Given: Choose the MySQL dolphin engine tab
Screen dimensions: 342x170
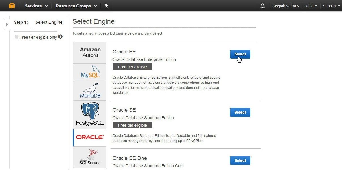Looking at the screenshot, I should coord(90,72).
